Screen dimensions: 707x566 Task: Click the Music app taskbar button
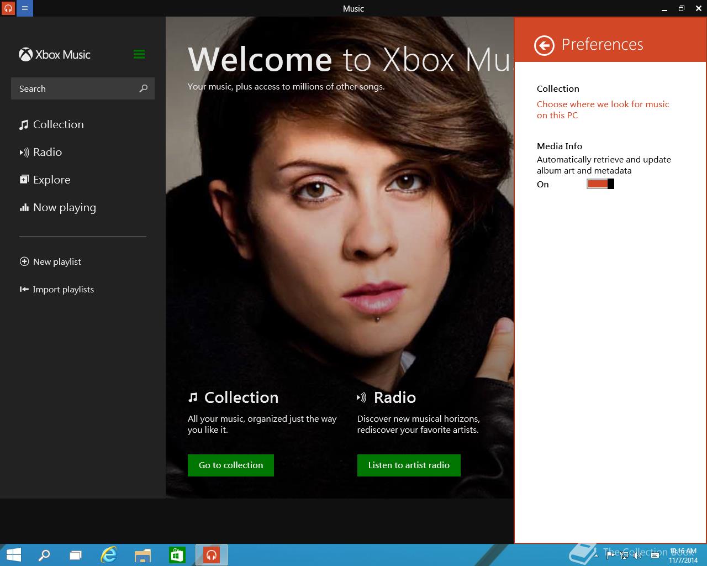[x=212, y=555]
